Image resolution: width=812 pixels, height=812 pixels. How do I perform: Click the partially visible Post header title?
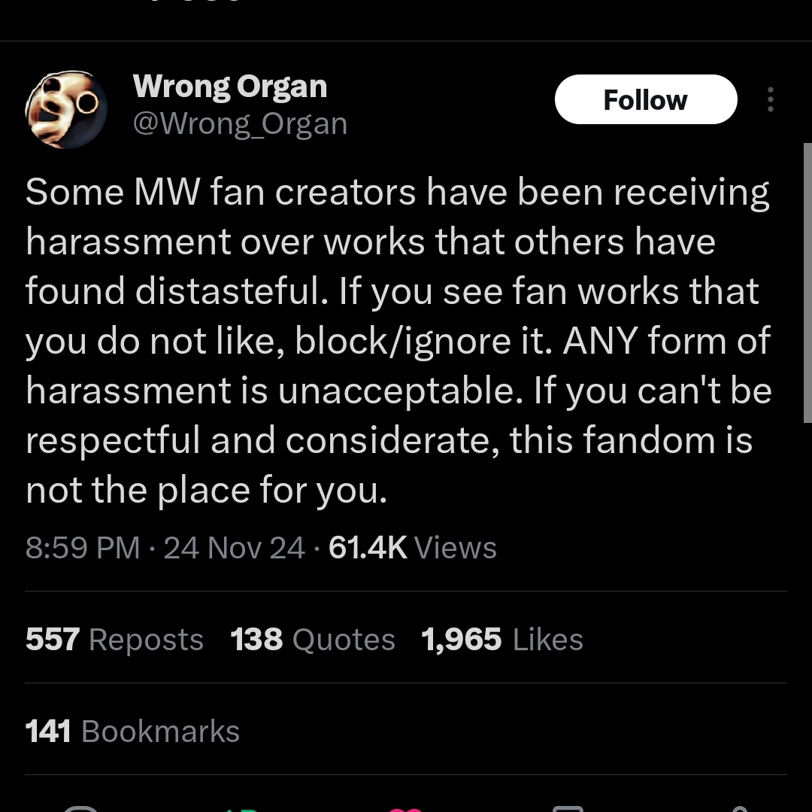pyautogui.click(x=195, y=4)
